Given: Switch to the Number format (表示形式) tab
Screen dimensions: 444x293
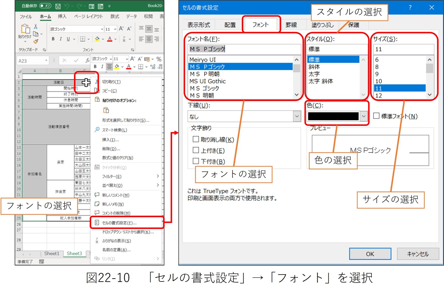Looking at the screenshot, I should [199, 25].
